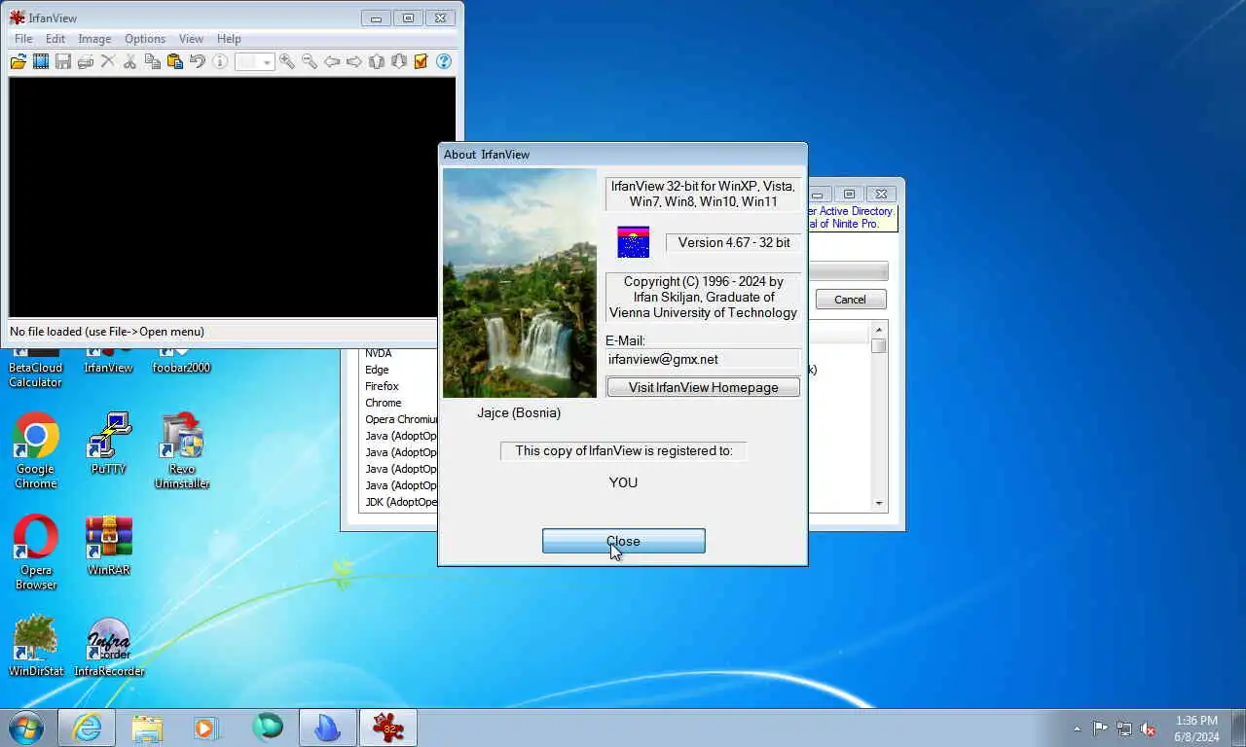Click the foobar2000 desktop shortcut
The width and height of the screenshot is (1246, 747).
coord(181,361)
